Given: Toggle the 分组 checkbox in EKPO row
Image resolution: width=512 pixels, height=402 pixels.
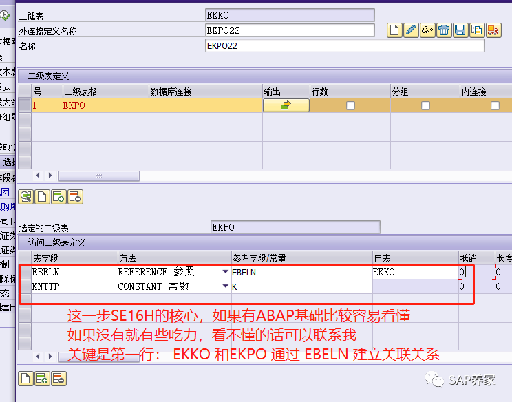Looking at the screenshot, I should point(425,105).
